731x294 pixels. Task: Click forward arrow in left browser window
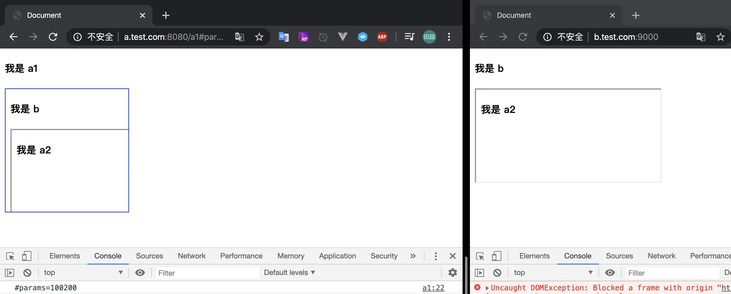point(33,37)
